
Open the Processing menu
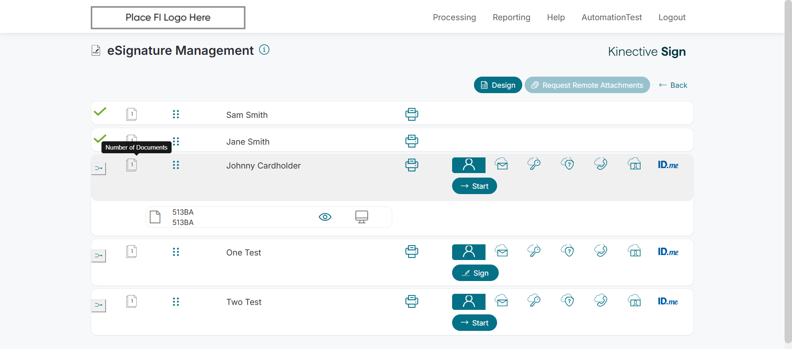tap(454, 17)
